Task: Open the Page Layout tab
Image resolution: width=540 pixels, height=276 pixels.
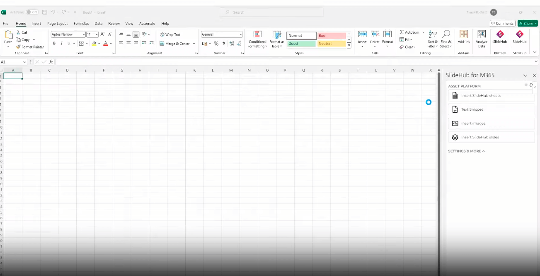Action: pyautogui.click(x=58, y=24)
